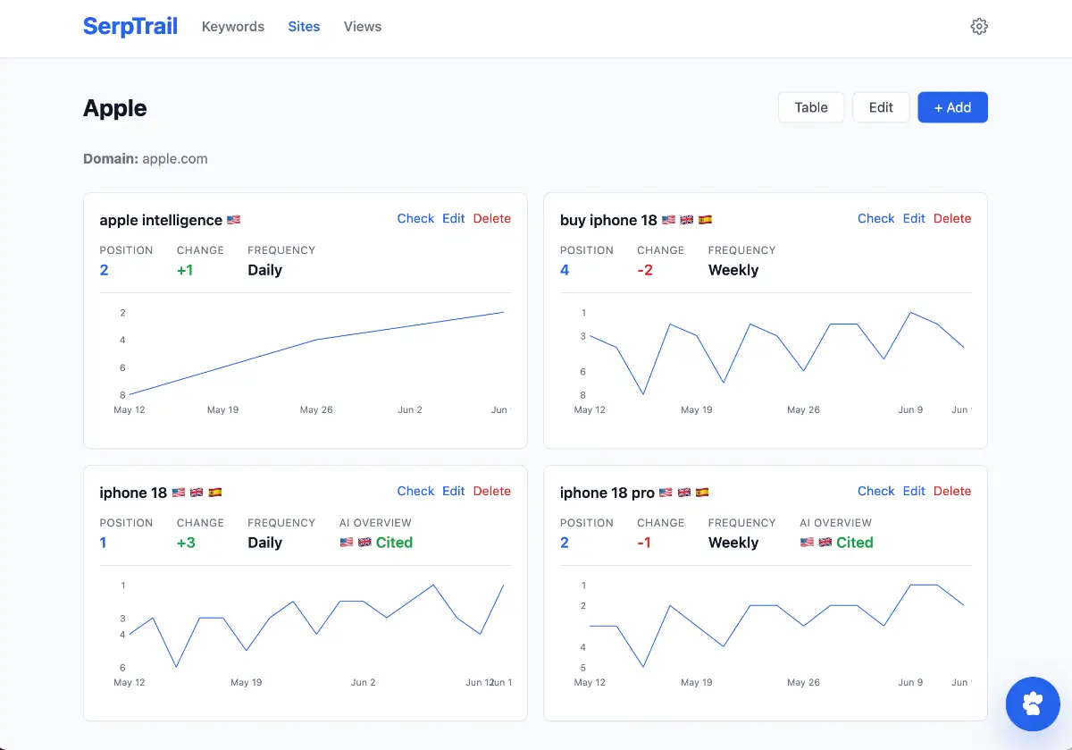Click the apple intelligence position chart

(306, 360)
